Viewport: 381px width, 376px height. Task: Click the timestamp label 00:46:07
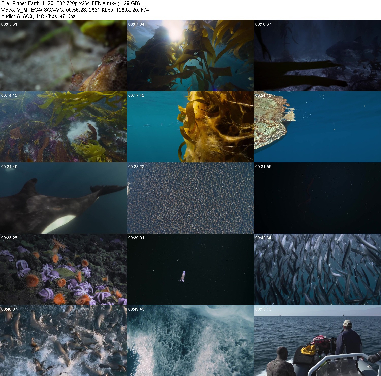coord(9,309)
